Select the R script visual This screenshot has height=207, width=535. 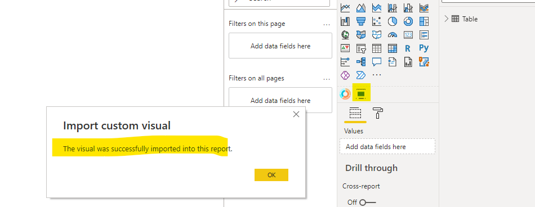pyautogui.click(x=408, y=48)
